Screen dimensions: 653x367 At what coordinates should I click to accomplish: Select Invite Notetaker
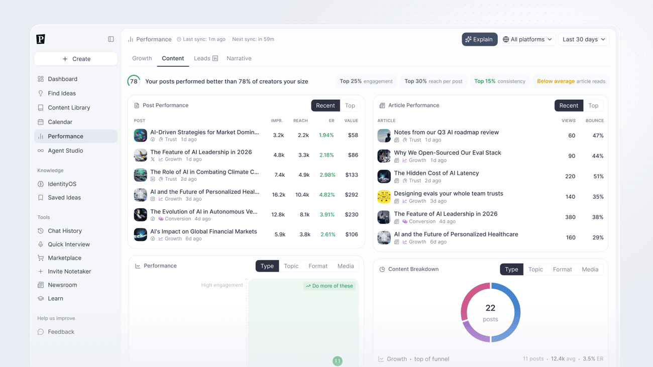(x=76, y=272)
